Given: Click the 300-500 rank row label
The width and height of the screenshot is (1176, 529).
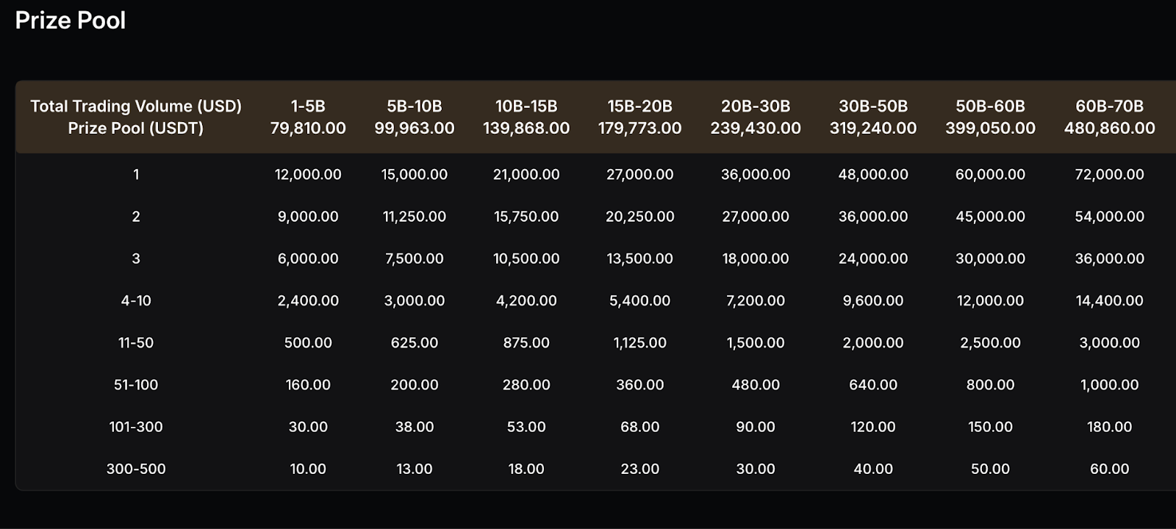Looking at the screenshot, I should coord(136,469).
